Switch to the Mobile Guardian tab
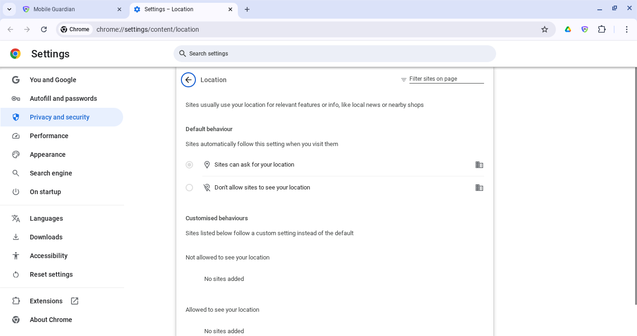The width and height of the screenshot is (637, 336). (70, 9)
